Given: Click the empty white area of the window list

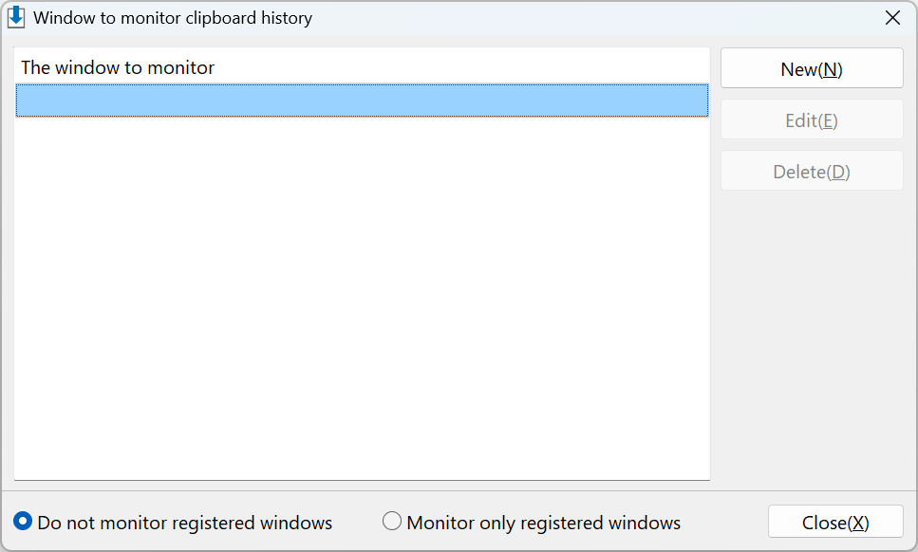Looking at the screenshot, I should tap(362, 298).
